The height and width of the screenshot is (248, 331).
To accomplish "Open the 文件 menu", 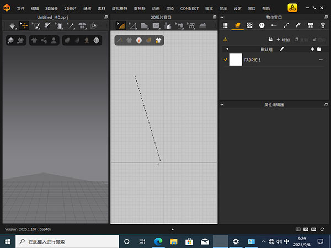I will point(20,9).
